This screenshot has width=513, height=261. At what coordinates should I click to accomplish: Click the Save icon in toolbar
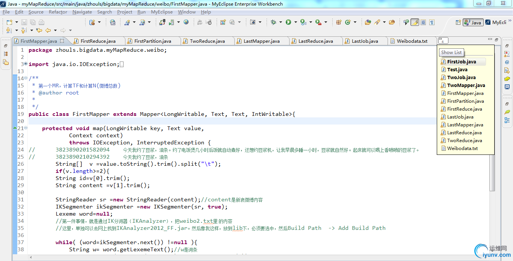point(24,22)
